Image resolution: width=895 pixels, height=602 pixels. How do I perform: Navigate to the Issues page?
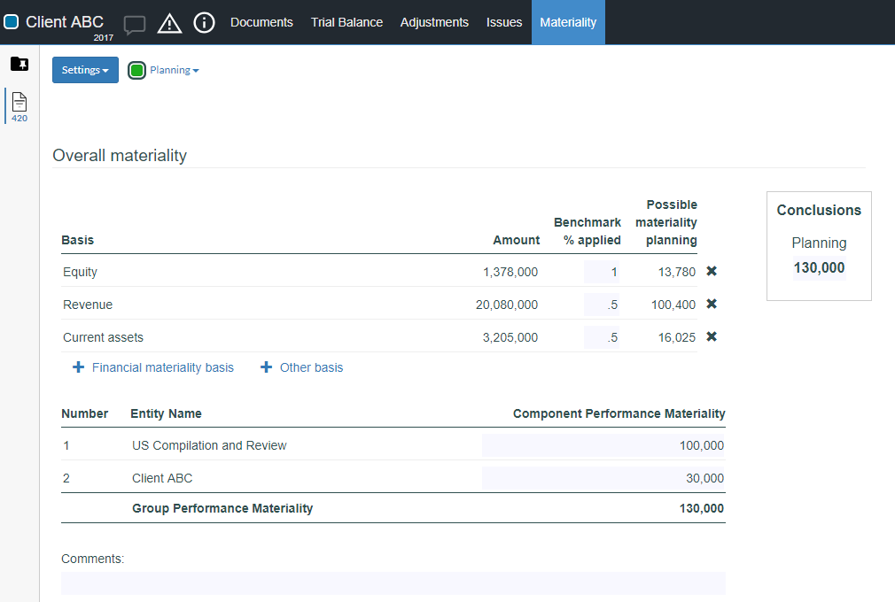[504, 22]
